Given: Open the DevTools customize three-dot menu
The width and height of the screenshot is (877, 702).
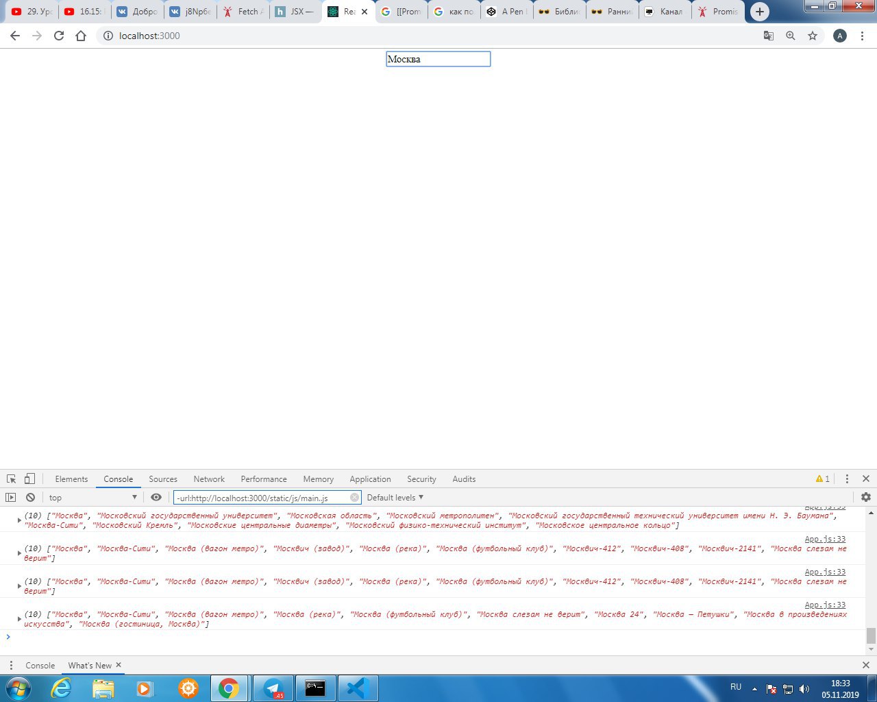Looking at the screenshot, I should (847, 479).
